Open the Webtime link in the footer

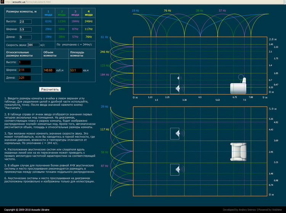[x=277, y=210]
